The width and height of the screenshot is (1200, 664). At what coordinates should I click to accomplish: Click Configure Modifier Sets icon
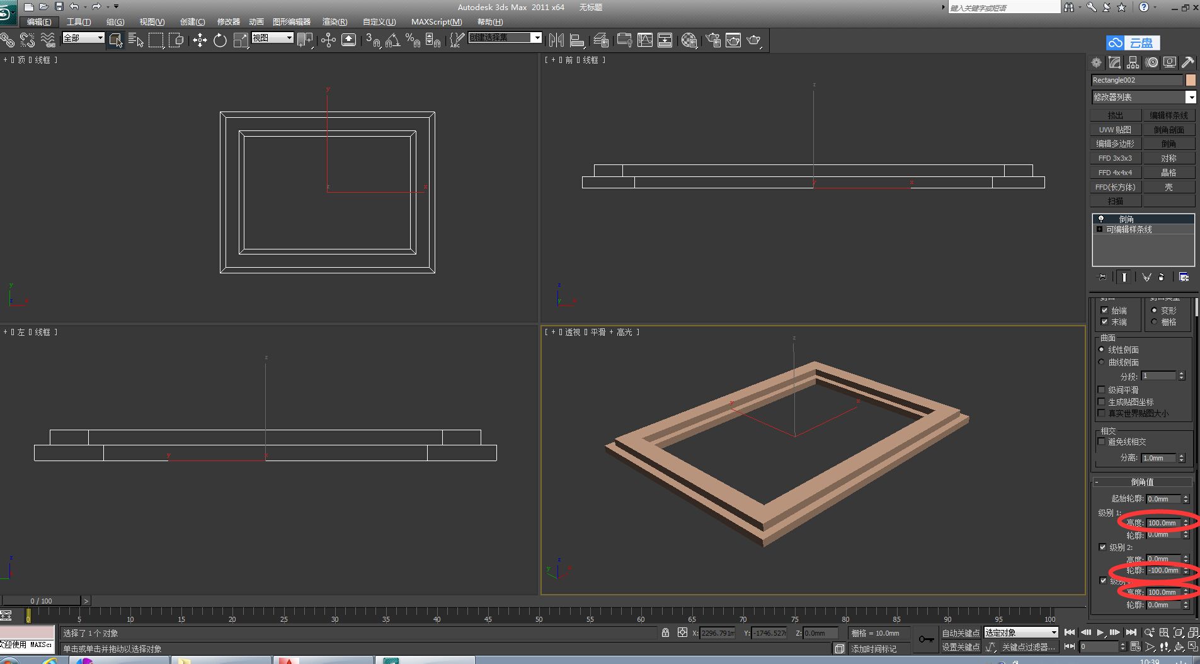[1184, 277]
